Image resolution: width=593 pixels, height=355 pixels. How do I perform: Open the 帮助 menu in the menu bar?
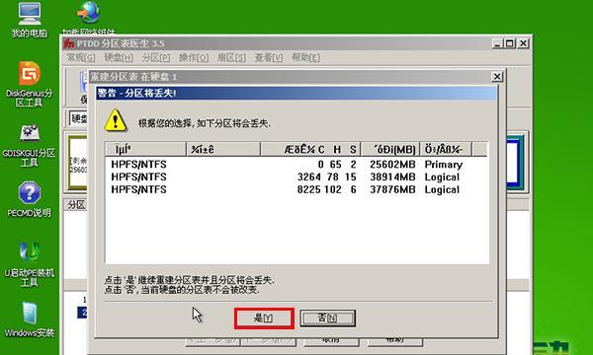point(305,58)
